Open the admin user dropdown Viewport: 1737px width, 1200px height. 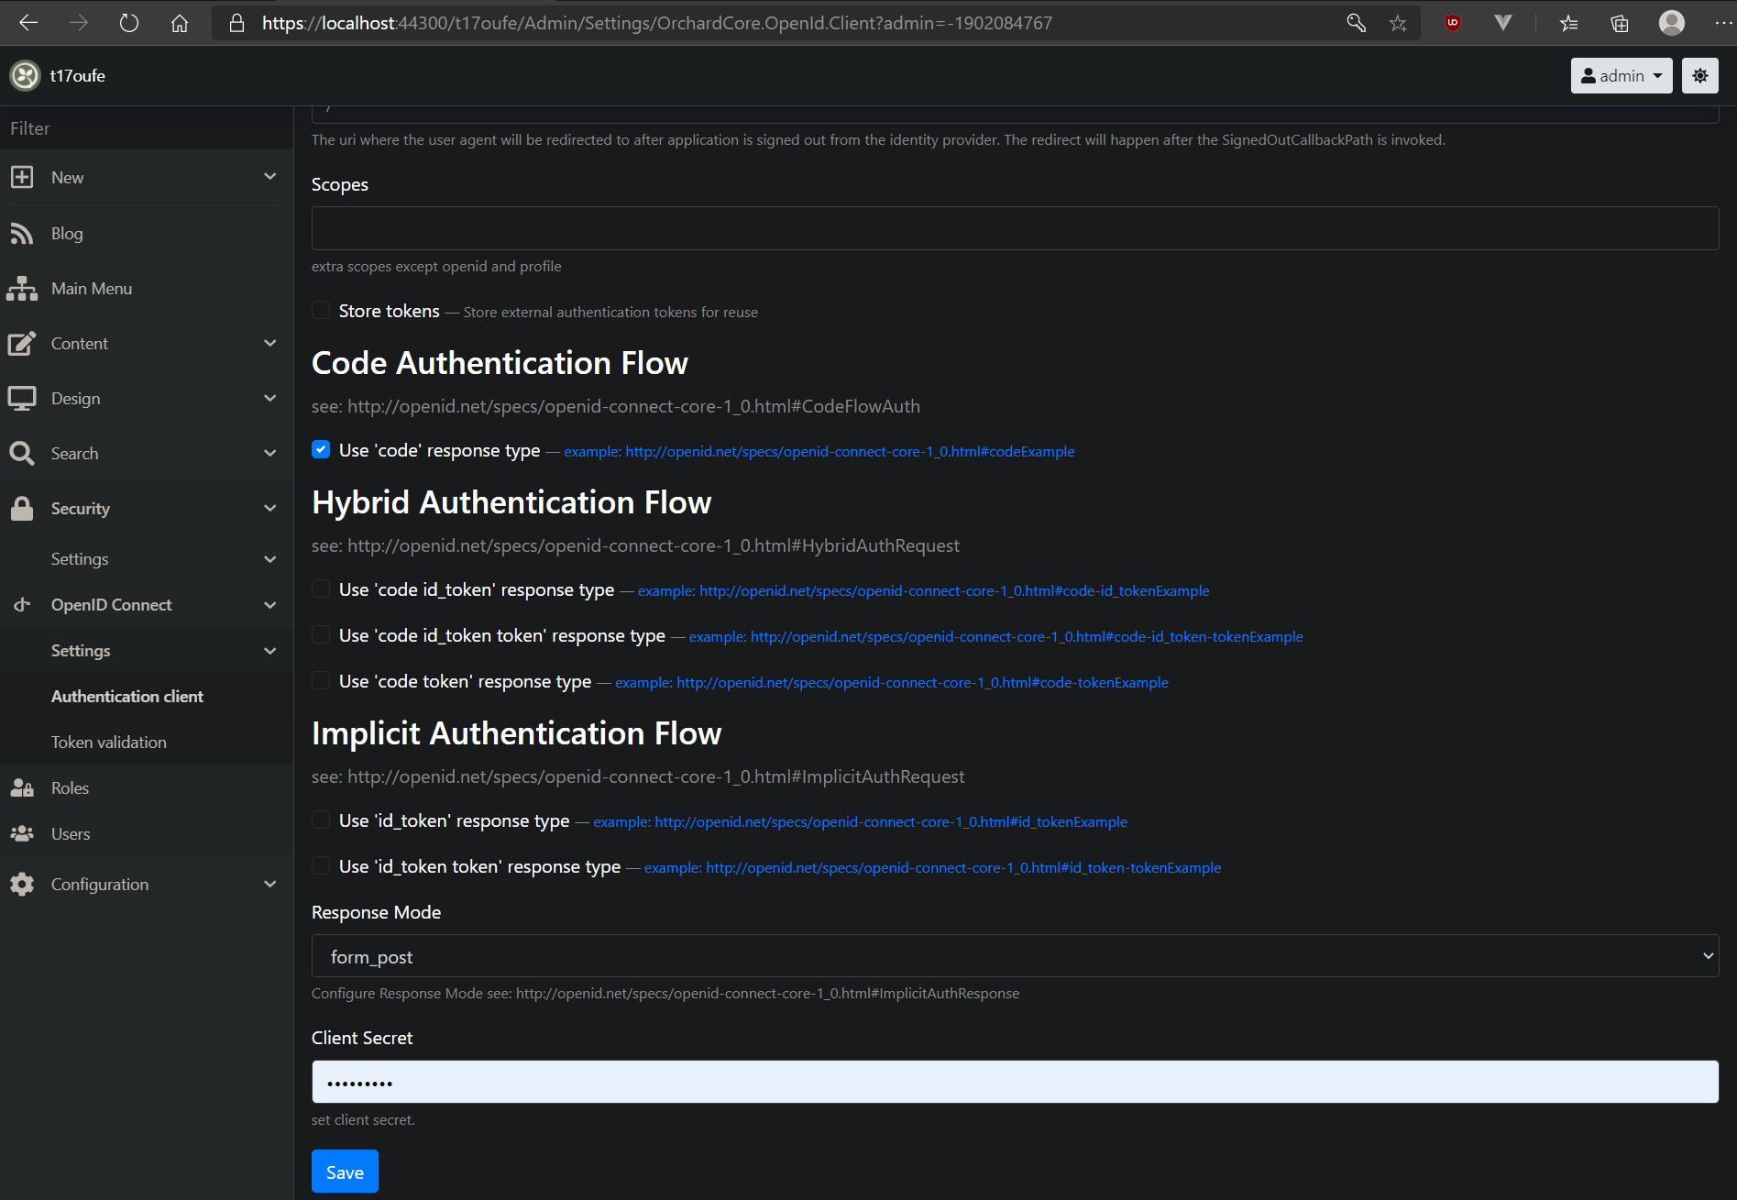[1621, 75]
